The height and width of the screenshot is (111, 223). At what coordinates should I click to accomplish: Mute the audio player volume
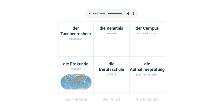[x=128, y=14]
